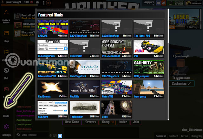Click the globe icon in the chat box
Screen dimensions: 203x139
tap(18, 135)
